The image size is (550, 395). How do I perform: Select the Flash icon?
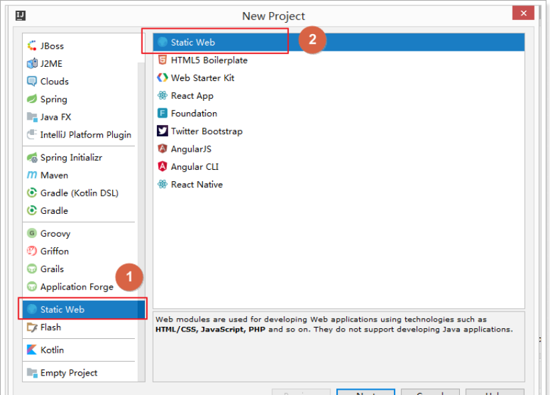click(32, 327)
